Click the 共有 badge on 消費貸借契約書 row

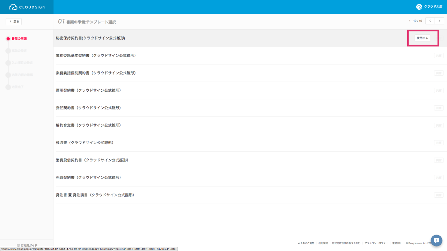pyautogui.click(x=439, y=160)
